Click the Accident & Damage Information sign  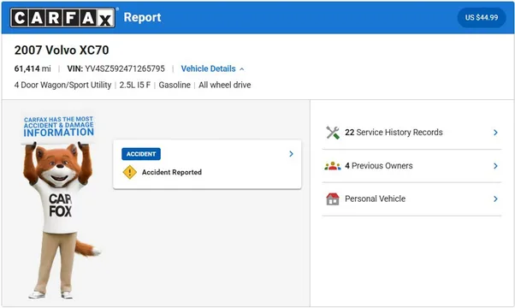59,127
